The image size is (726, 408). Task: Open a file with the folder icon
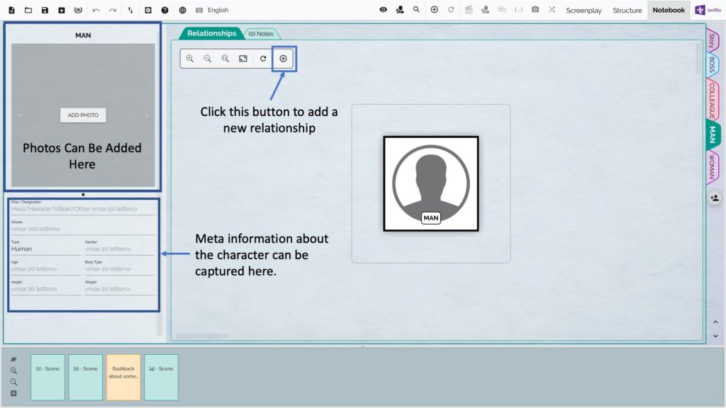click(x=28, y=10)
